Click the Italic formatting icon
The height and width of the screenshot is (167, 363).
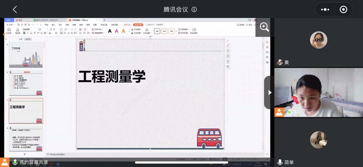[x=28, y=33]
